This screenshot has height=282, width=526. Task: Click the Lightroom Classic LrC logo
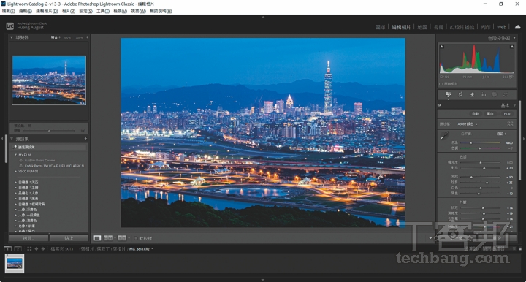point(10,26)
